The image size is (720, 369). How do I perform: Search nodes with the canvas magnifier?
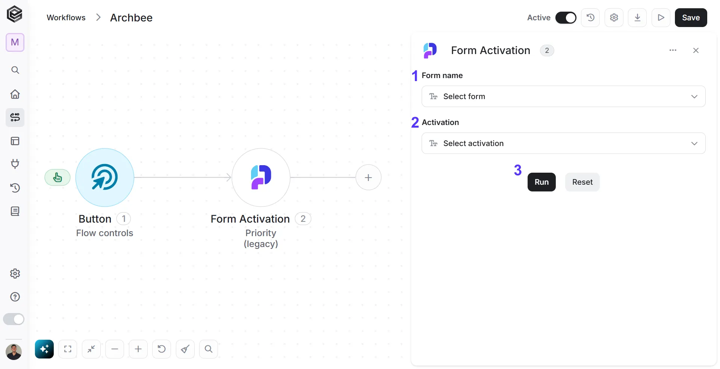[x=209, y=349]
